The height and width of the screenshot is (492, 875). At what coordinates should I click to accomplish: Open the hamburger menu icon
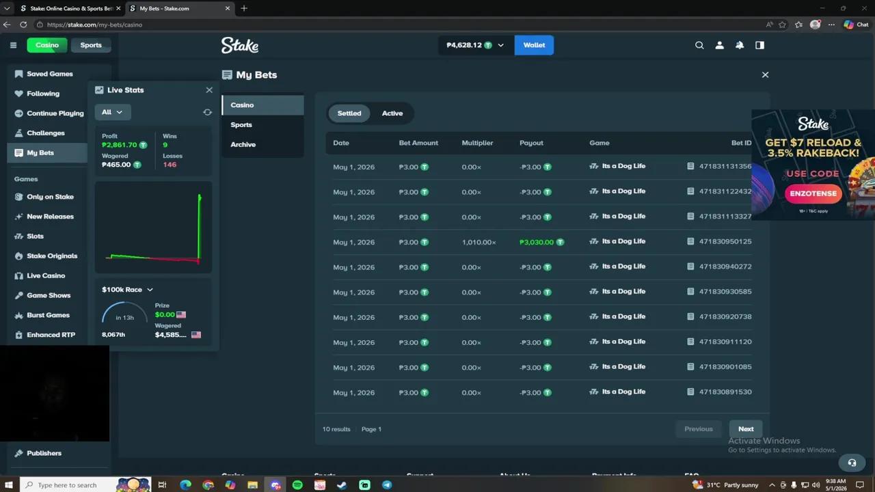(x=13, y=45)
